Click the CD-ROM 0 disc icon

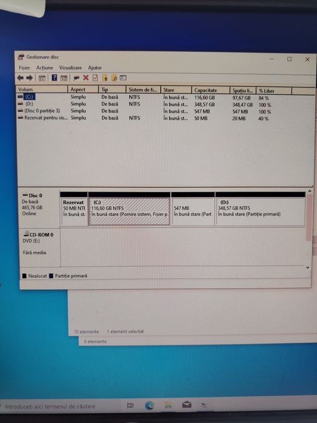(26, 234)
